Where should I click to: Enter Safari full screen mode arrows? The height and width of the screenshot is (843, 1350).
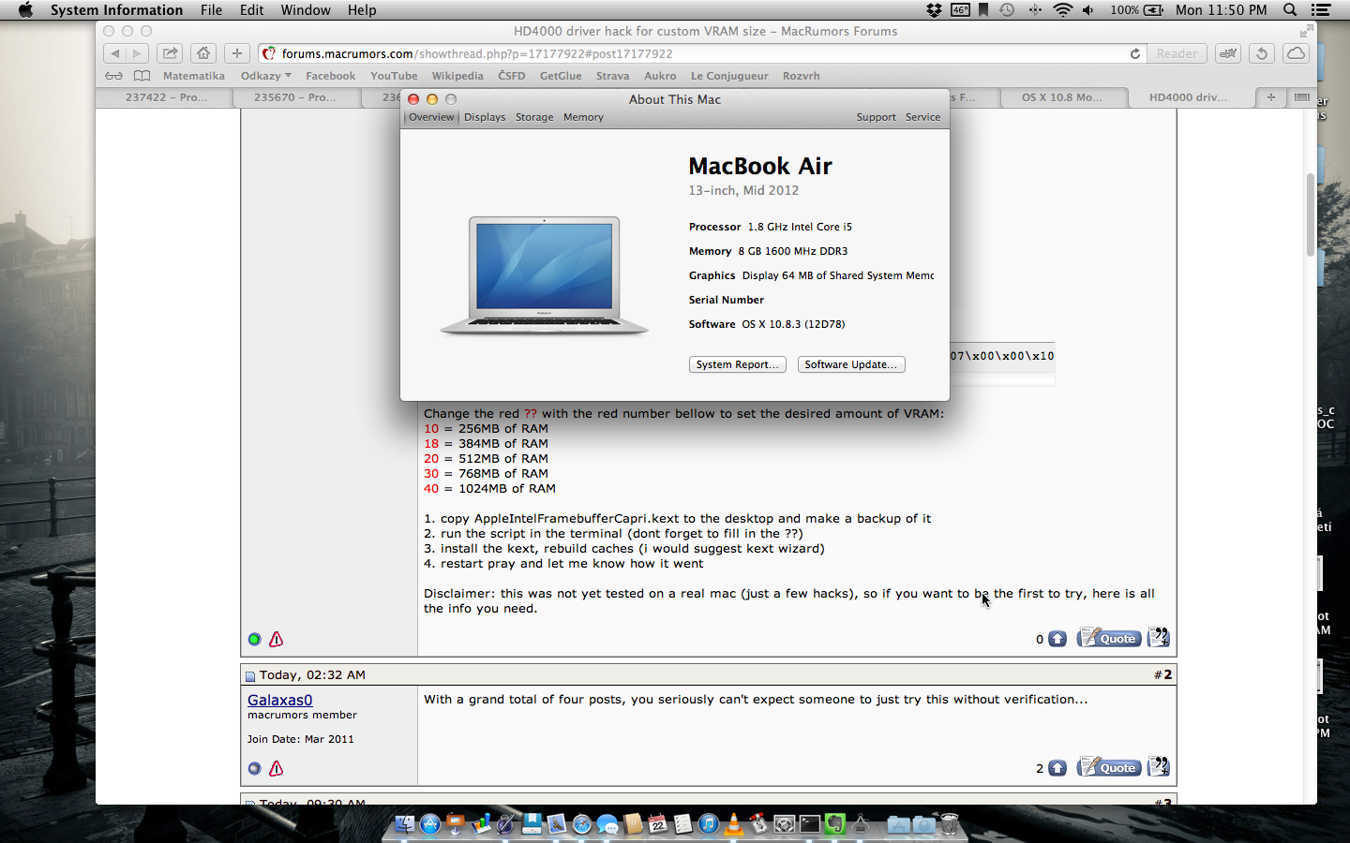(1306, 31)
